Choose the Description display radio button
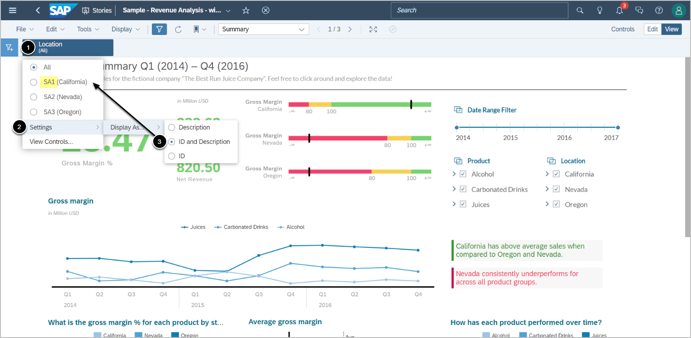The height and width of the screenshot is (338, 691). point(172,127)
